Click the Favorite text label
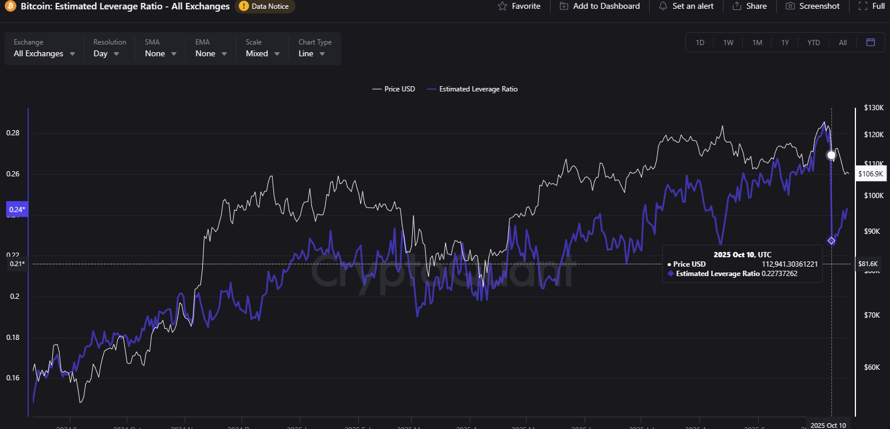890x429 pixels. [526, 6]
